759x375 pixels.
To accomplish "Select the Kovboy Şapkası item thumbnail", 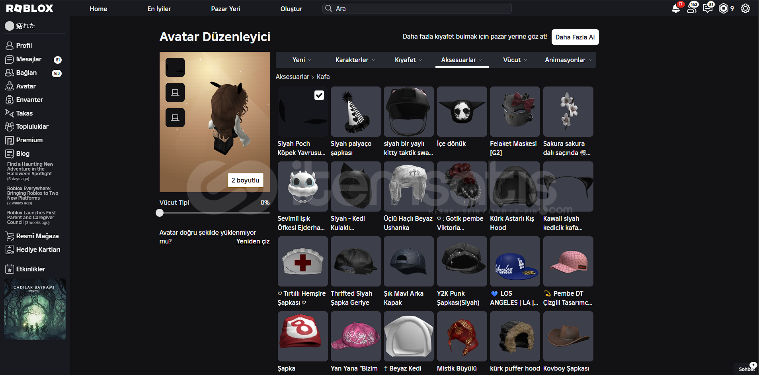I will pyautogui.click(x=568, y=336).
